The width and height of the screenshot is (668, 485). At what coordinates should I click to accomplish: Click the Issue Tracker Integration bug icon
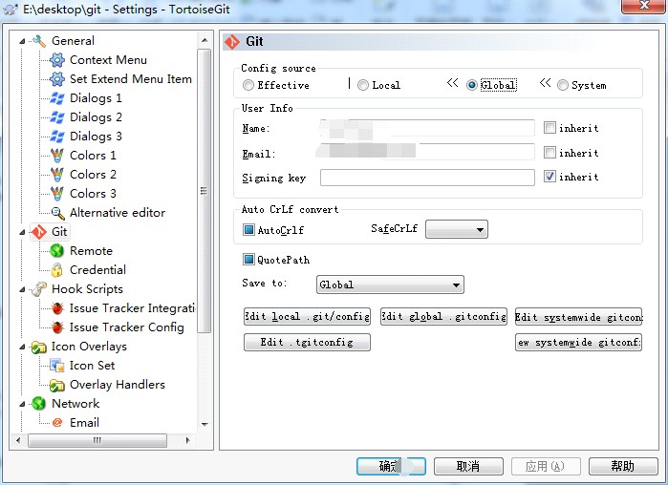point(57,308)
